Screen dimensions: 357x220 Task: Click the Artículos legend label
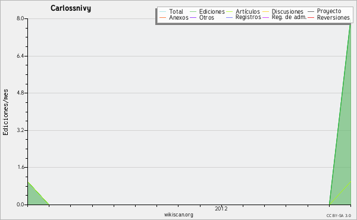pos(248,11)
